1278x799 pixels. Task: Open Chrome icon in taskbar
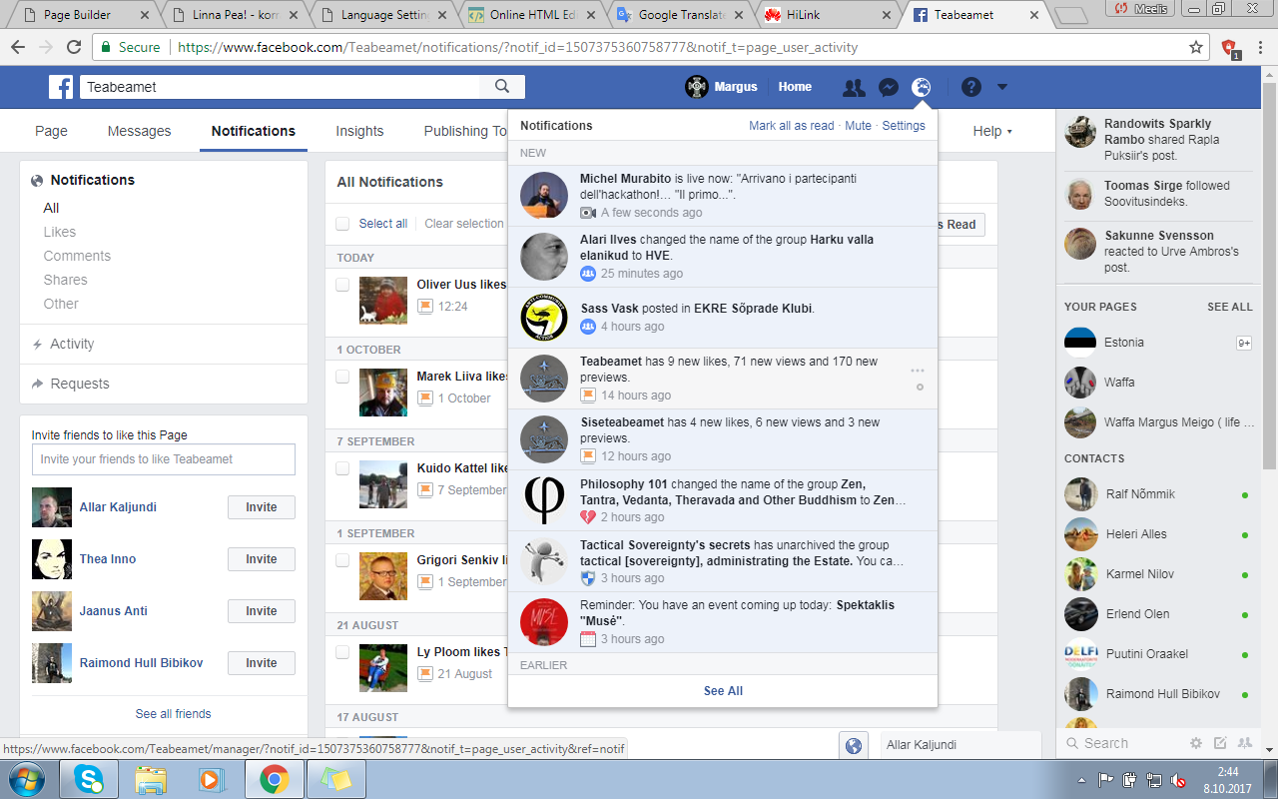[x=275, y=779]
